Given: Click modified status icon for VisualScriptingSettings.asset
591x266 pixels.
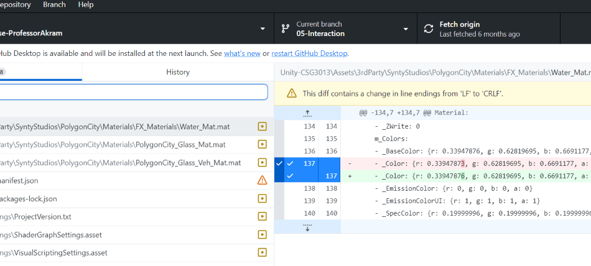Looking at the screenshot, I should pos(262,252).
